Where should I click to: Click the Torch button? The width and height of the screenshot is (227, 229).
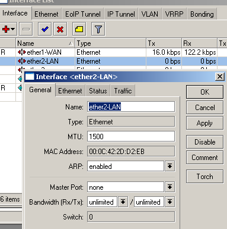[x=204, y=176]
